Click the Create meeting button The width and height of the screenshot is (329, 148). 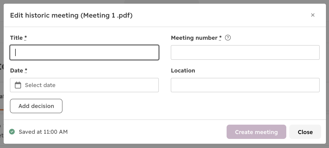[256, 132]
